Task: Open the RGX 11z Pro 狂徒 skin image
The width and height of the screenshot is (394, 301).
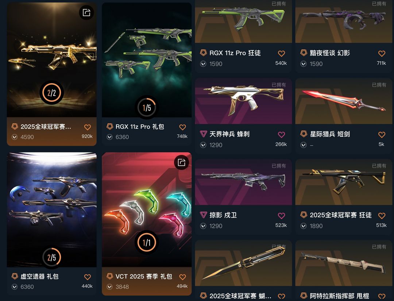Action: [x=243, y=22]
